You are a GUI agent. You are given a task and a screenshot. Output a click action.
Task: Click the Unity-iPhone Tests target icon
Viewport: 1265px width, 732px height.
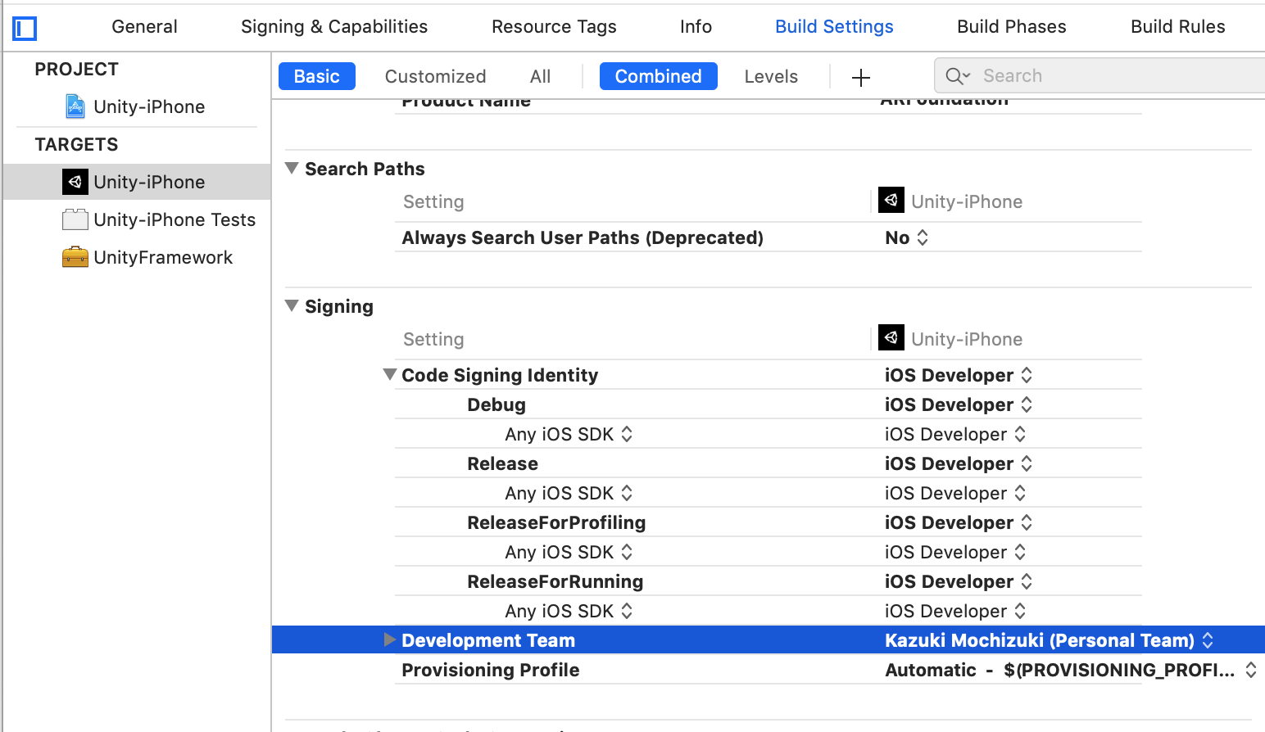coord(75,219)
